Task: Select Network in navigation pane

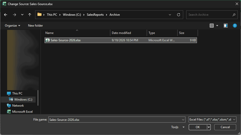Action: [18, 106]
